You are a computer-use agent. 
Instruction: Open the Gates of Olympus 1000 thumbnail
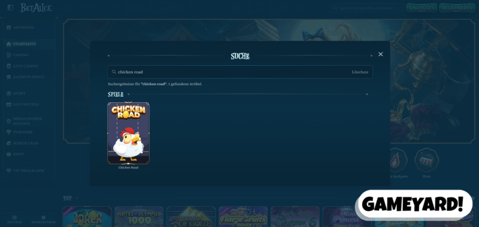139,217
